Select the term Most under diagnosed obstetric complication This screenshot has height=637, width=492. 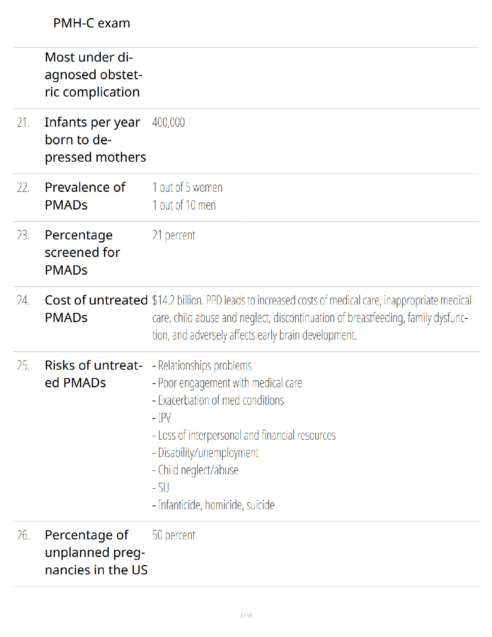click(93, 75)
